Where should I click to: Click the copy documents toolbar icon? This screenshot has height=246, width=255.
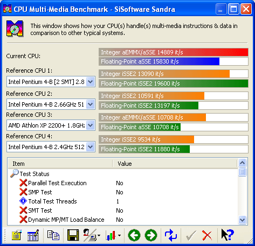[53, 235]
